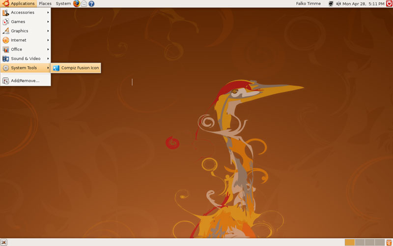Select the System Tools menu entry
Screen dimensions: 393x246
(26, 68)
